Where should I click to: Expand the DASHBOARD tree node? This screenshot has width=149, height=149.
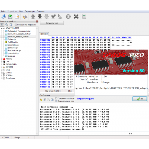click(2, 64)
